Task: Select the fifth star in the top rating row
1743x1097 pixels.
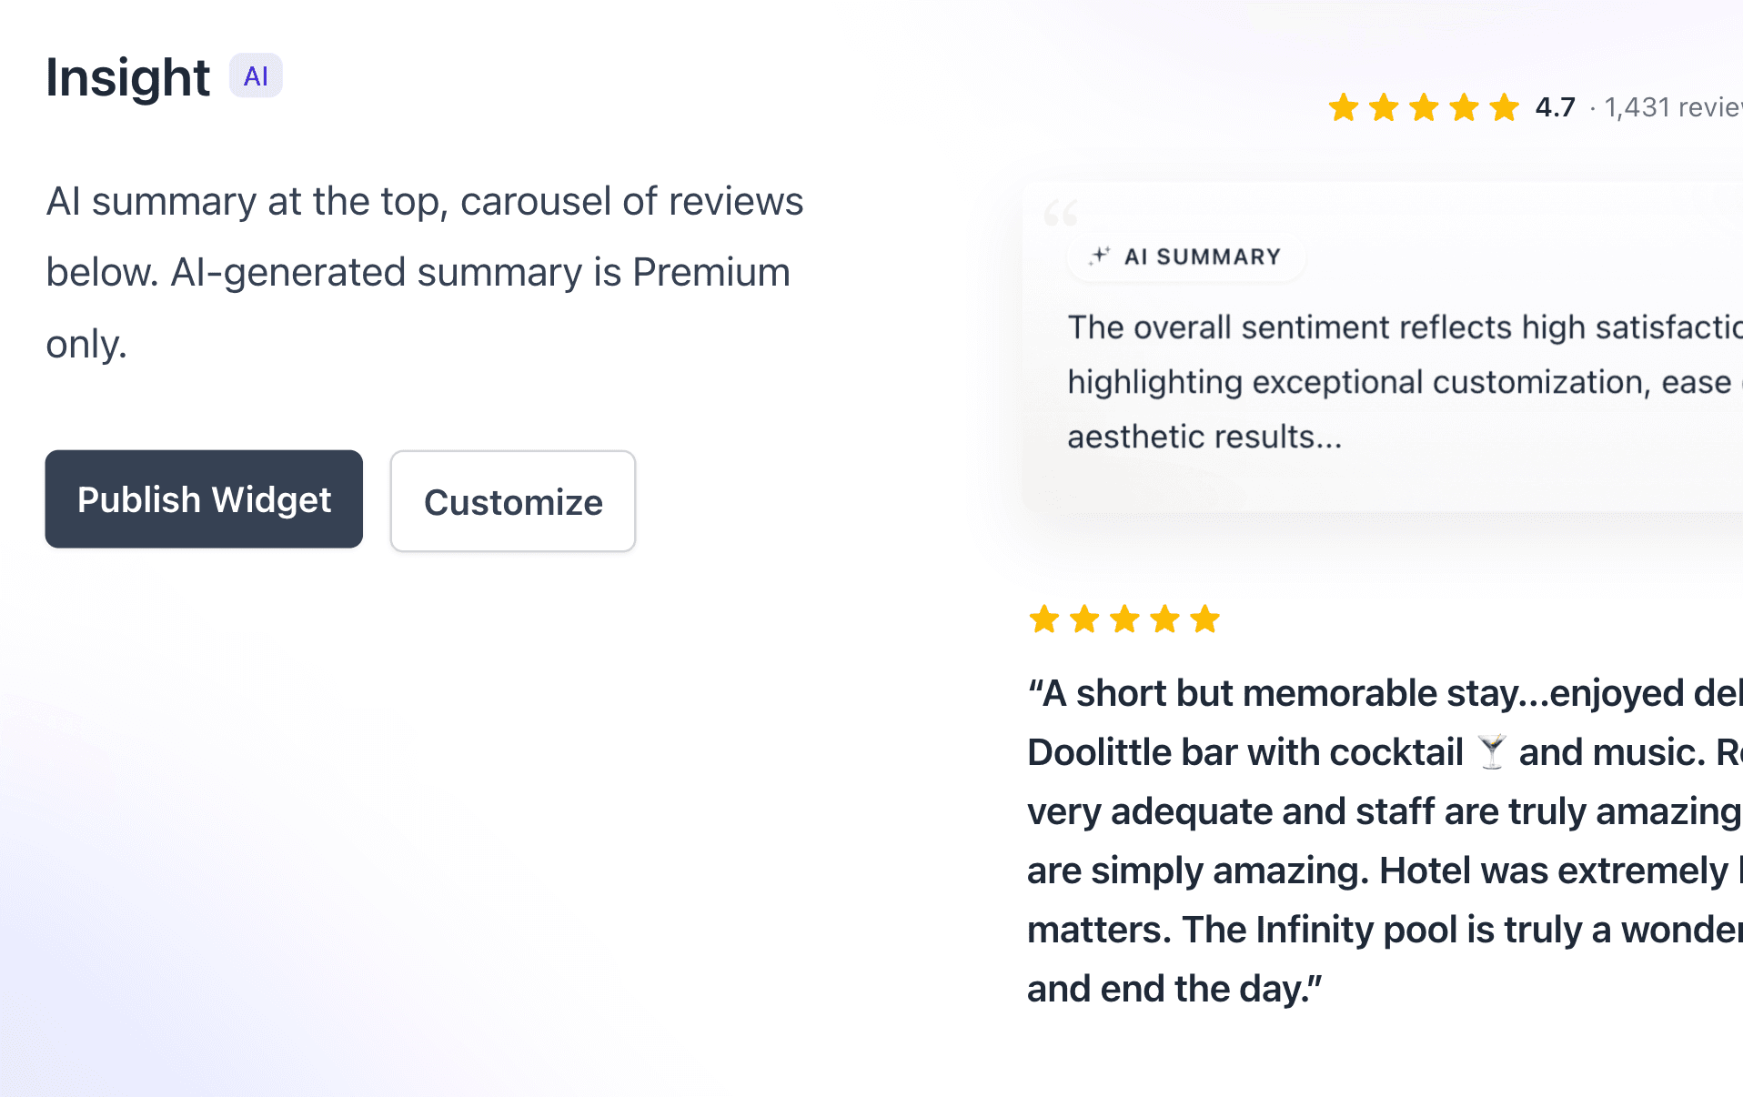Action: point(1504,107)
